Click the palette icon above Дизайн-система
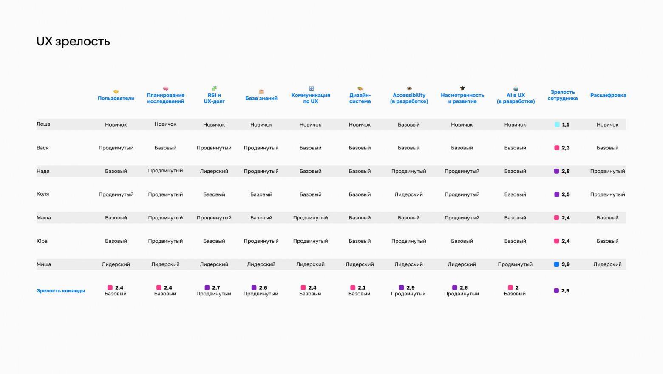This screenshot has width=663, height=374. pos(360,89)
